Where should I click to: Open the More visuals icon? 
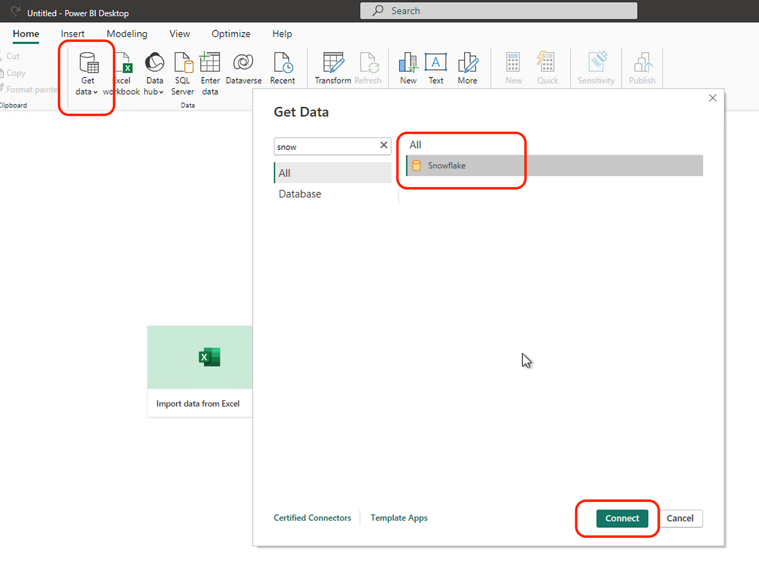[468, 62]
